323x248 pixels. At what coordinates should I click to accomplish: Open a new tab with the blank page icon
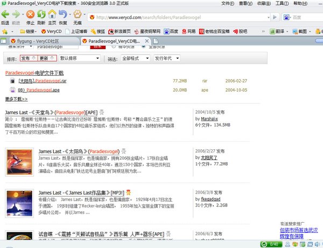(x=156, y=42)
